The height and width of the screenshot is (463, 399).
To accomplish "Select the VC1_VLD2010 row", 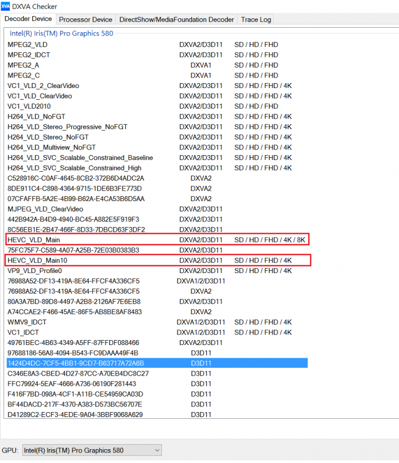I will 157,106.
